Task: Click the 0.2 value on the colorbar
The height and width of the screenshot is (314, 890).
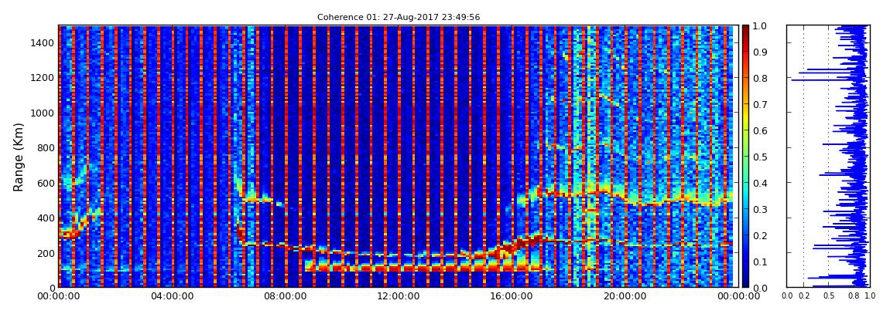Action: tap(759, 235)
